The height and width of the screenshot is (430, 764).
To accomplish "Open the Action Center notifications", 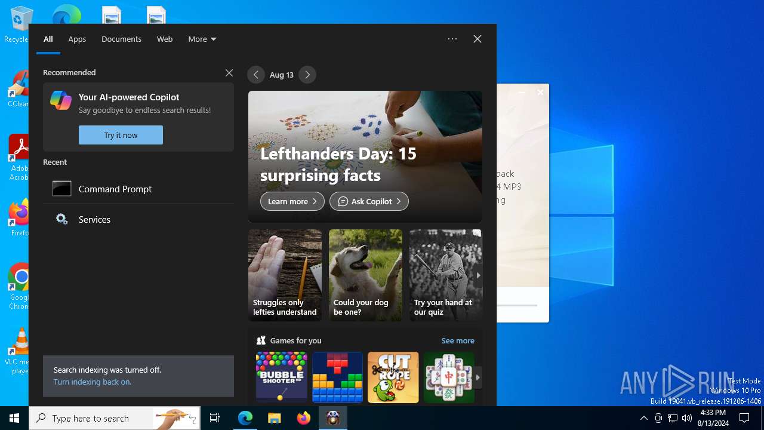I will 744,418.
